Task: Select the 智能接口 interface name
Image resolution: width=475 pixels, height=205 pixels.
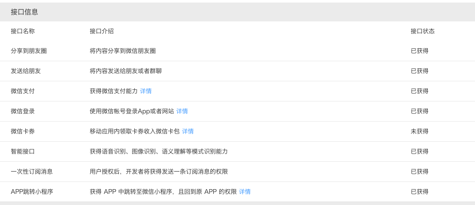Action: (x=23, y=152)
